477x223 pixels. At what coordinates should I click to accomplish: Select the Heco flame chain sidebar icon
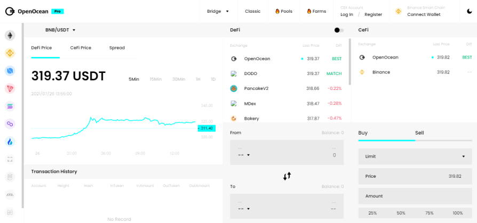coord(10,142)
